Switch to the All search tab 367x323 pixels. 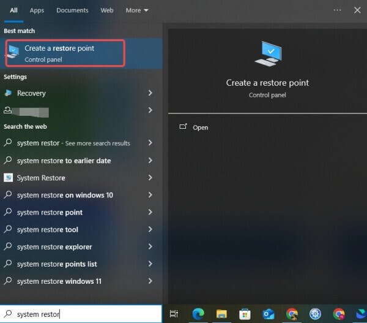pos(13,10)
